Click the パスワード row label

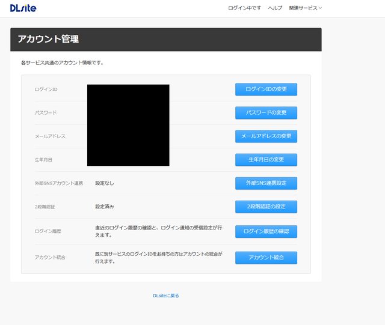coord(46,113)
